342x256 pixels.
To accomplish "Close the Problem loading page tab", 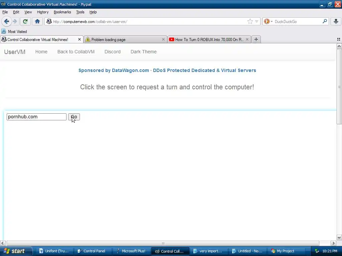I will 163,39.
